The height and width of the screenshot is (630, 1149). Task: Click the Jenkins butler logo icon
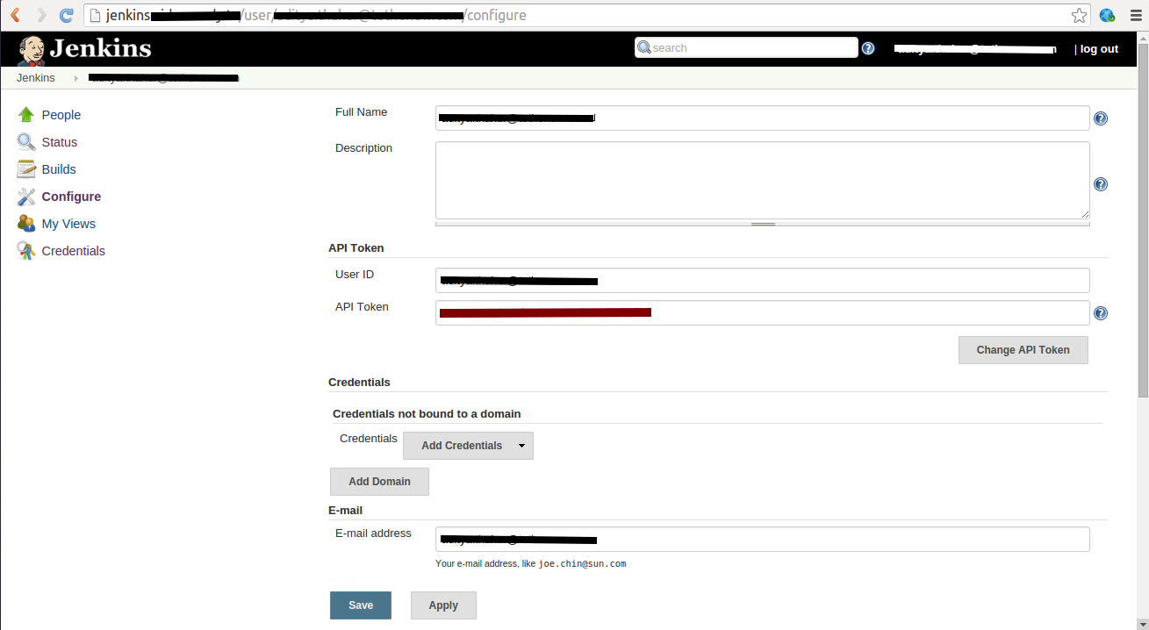[x=32, y=49]
